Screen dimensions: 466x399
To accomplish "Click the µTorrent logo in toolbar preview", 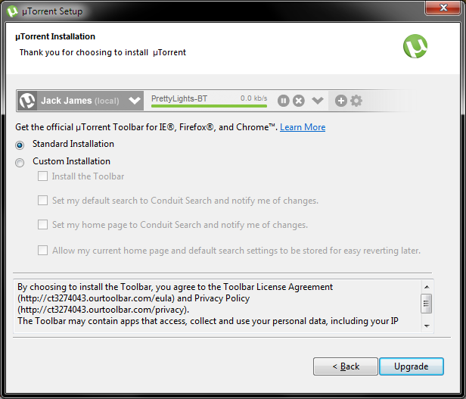I will [x=27, y=101].
